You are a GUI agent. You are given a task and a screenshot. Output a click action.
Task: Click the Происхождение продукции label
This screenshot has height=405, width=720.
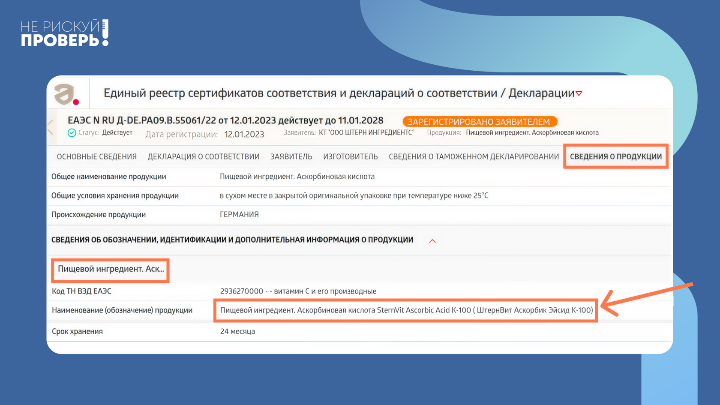click(x=99, y=215)
